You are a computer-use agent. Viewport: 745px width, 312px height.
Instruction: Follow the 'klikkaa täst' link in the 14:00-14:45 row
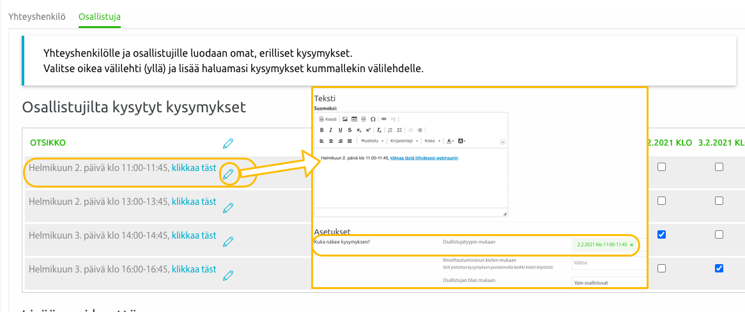point(194,235)
